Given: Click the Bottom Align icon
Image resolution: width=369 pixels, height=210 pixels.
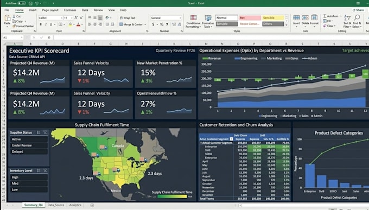Looking at the screenshot, I should click(100, 18).
